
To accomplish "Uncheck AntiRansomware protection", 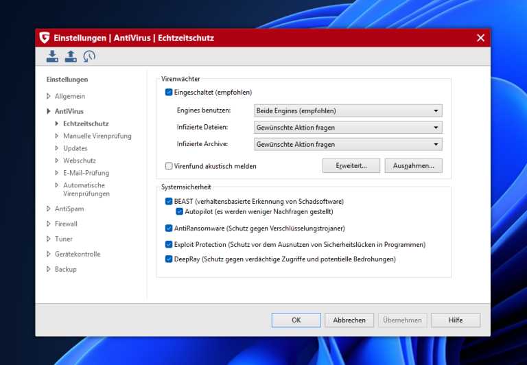I will point(169,228).
